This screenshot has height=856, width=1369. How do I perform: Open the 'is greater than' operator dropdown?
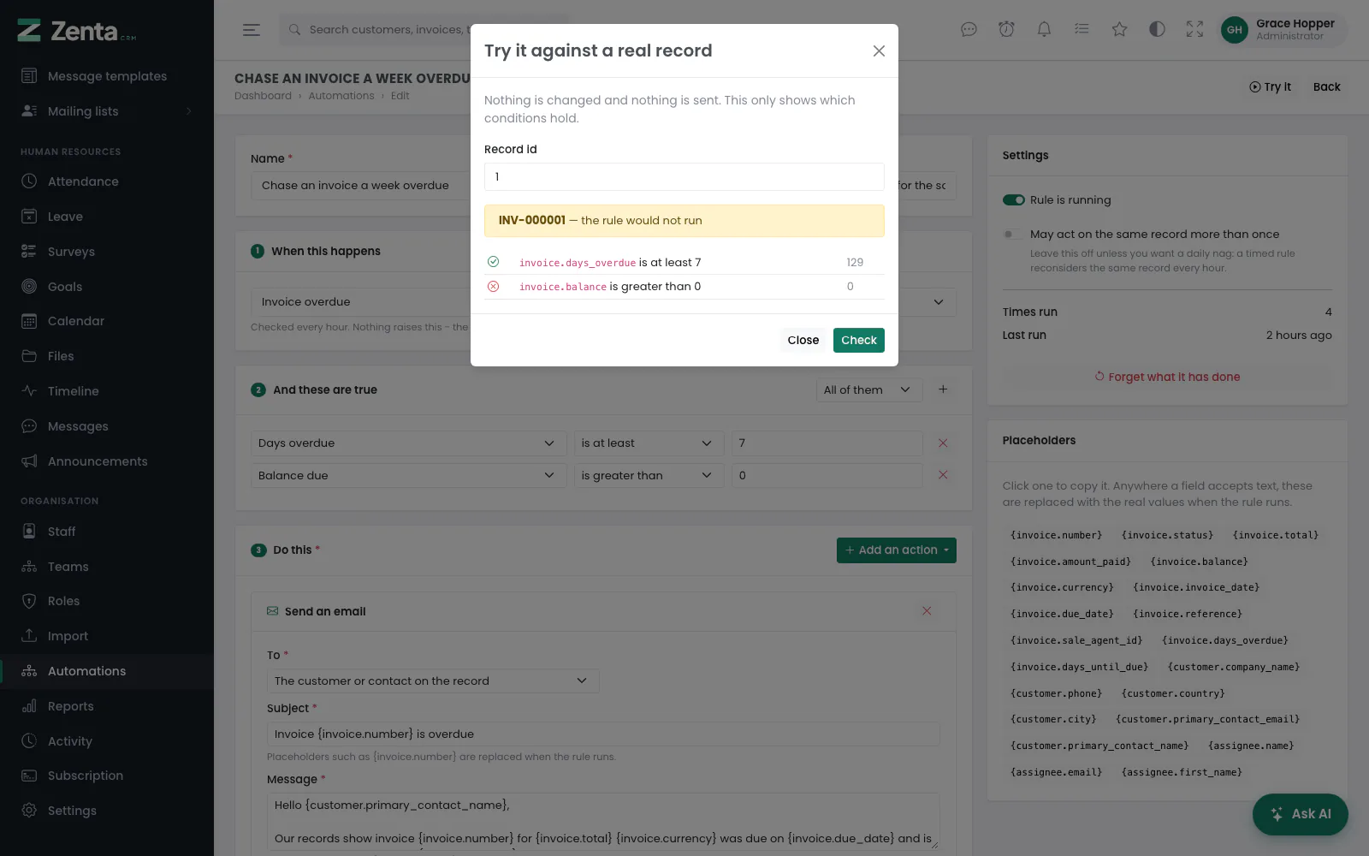(x=649, y=476)
